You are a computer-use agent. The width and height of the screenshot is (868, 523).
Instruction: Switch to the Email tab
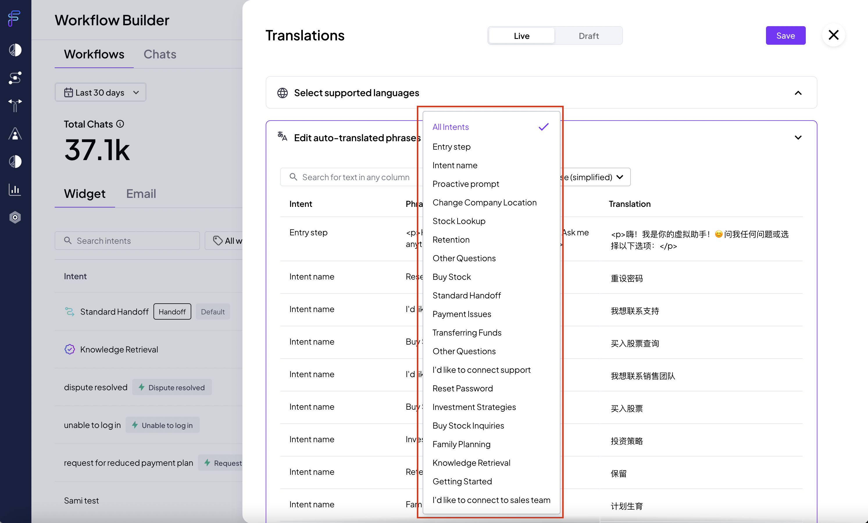(141, 194)
